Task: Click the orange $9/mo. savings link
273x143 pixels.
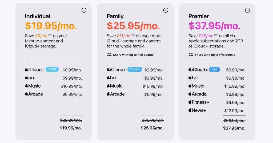Action: click(42, 36)
